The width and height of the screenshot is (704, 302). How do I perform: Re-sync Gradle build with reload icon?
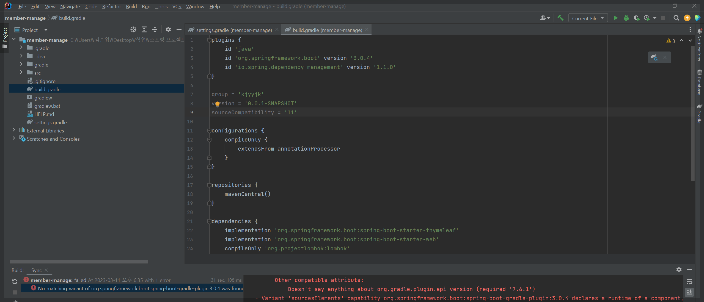click(x=15, y=282)
